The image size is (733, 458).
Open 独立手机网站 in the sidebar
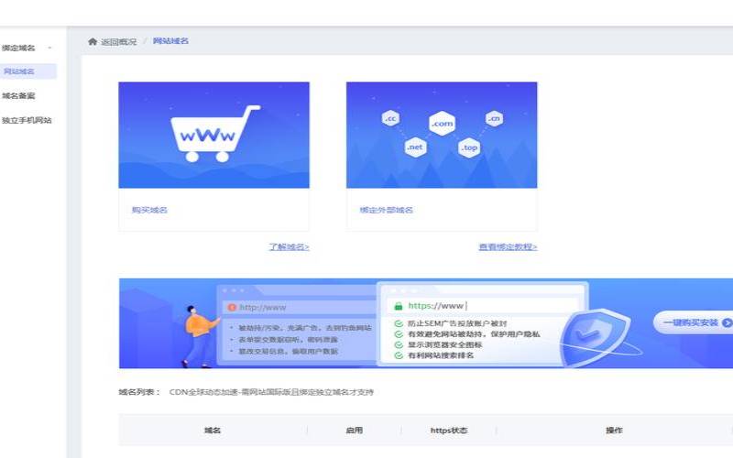27,120
